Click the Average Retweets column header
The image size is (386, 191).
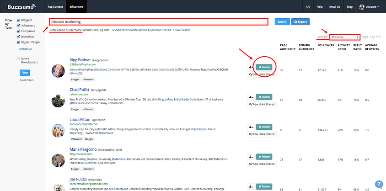(x=373, y=47)
